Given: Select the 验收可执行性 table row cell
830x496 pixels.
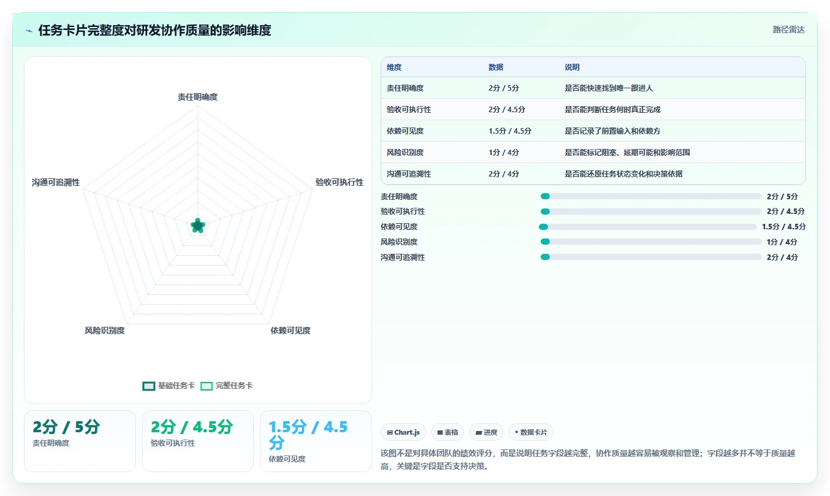Looking at the screenshot, I should pos(409,110).
